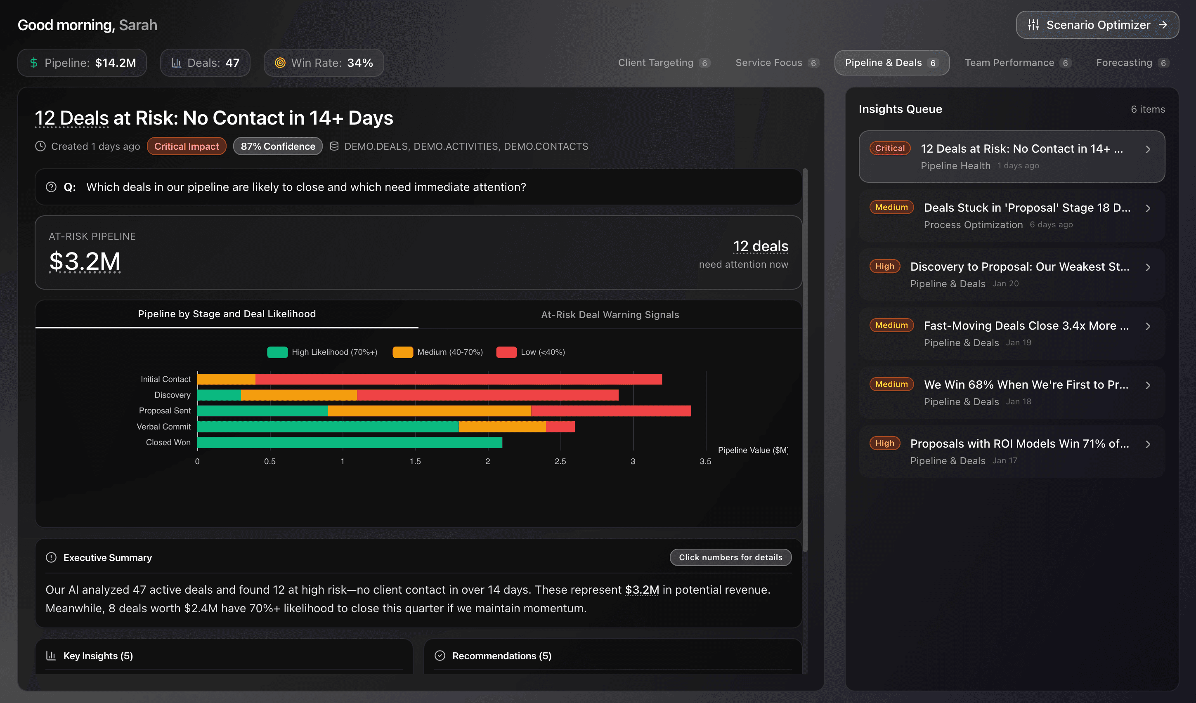Open the Scenario Optimizer
1196x703 pixels.
click(1097, 25)
